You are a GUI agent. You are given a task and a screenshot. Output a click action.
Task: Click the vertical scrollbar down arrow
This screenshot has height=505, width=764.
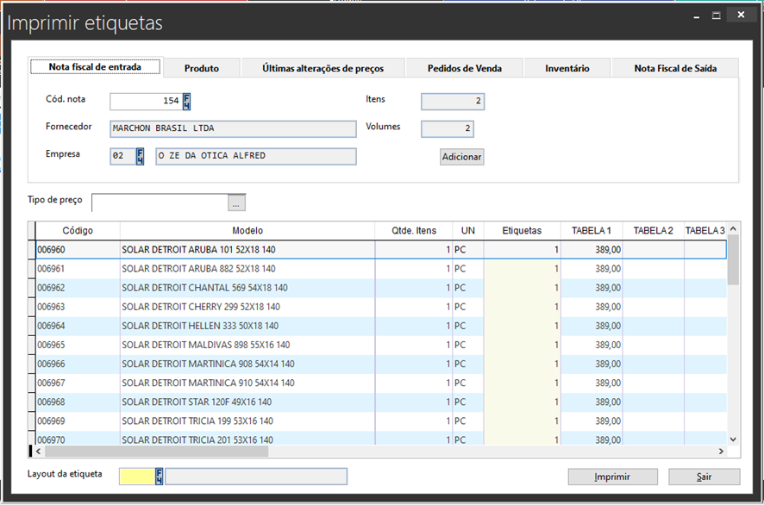[x=733, y=439]
